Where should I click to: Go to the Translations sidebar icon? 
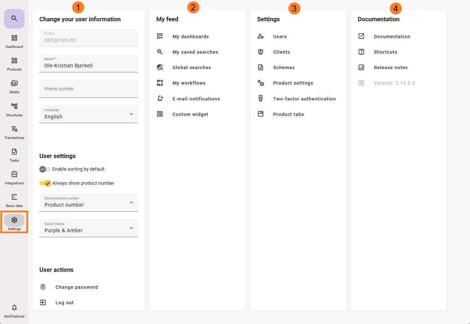click(14, 129)
